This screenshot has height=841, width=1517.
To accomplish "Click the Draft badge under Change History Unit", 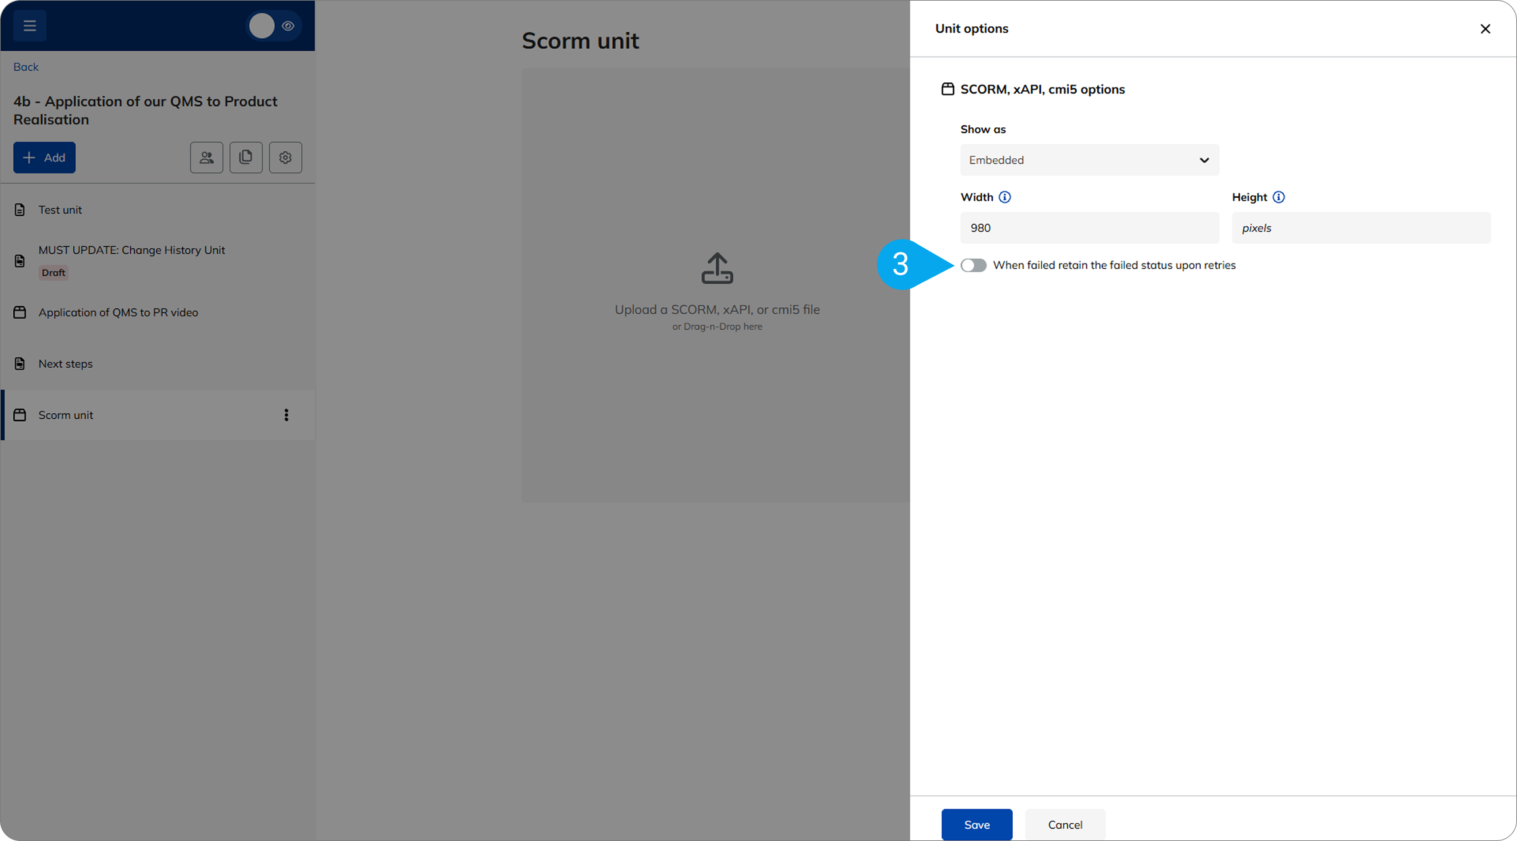I will [53, 272].
